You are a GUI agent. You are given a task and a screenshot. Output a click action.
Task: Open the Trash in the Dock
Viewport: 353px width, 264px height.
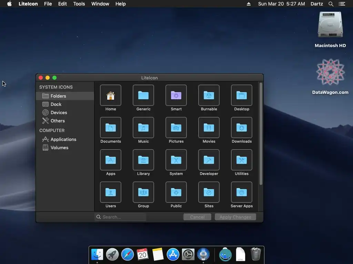255,254
